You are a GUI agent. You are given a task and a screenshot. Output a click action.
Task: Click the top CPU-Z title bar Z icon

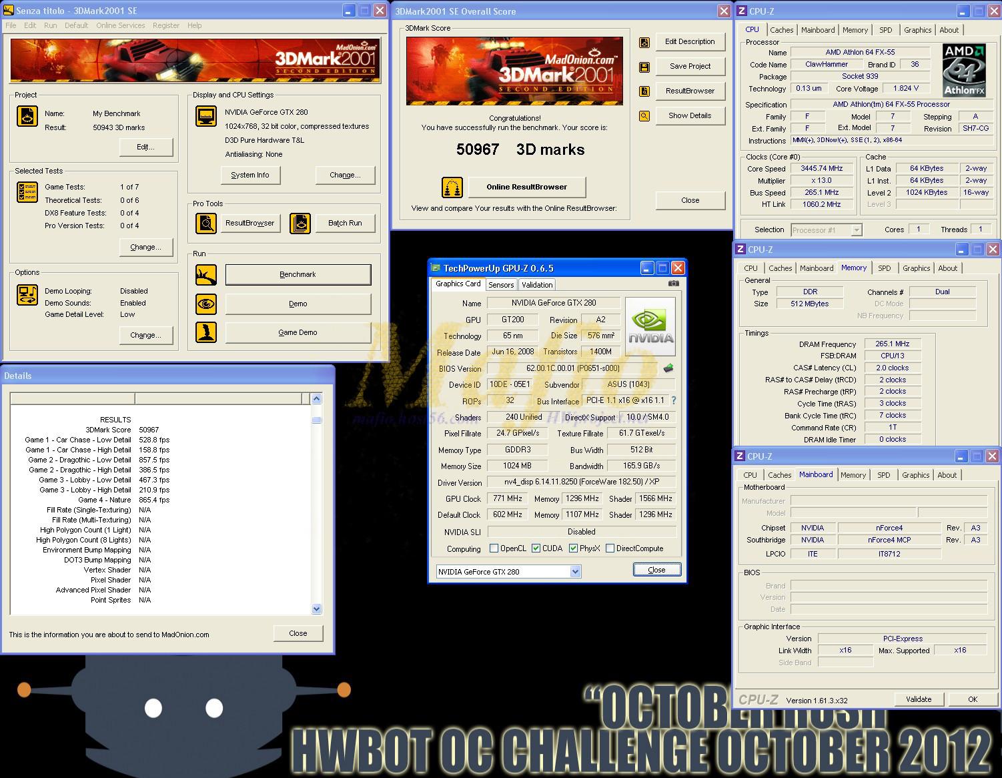coord(741,11)
